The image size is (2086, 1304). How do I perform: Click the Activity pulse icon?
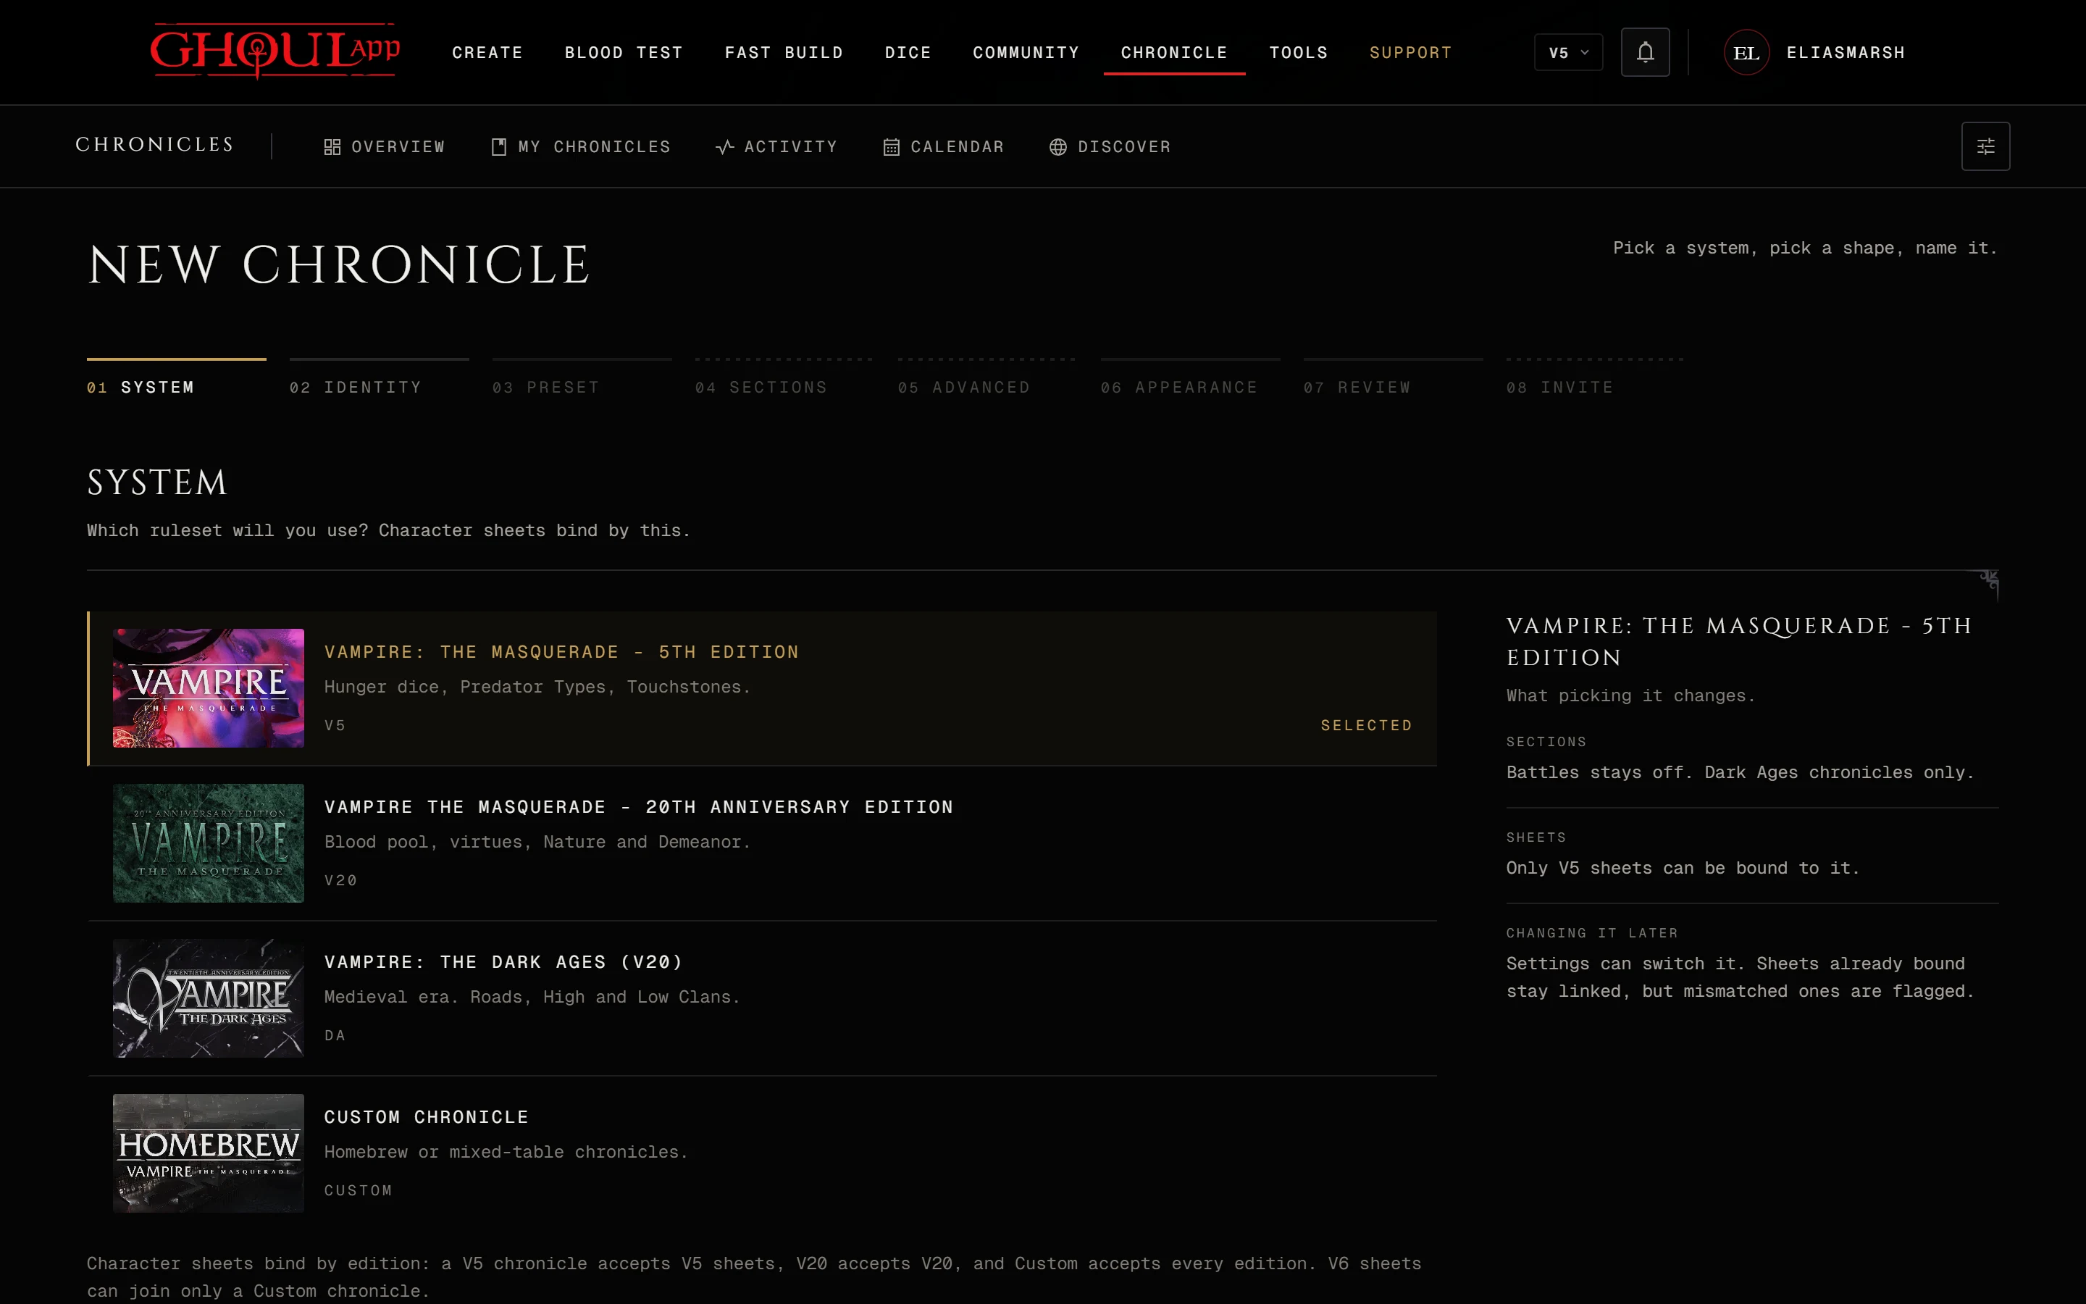(x=725, y=148)
